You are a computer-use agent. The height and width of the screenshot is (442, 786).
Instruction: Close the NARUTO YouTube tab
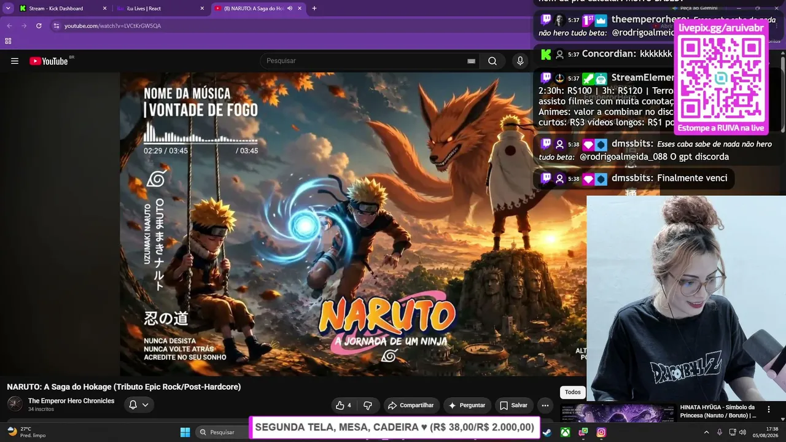pos(300,9)
